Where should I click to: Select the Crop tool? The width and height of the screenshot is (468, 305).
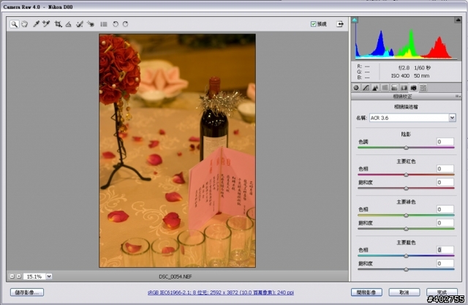coord(58,23)
